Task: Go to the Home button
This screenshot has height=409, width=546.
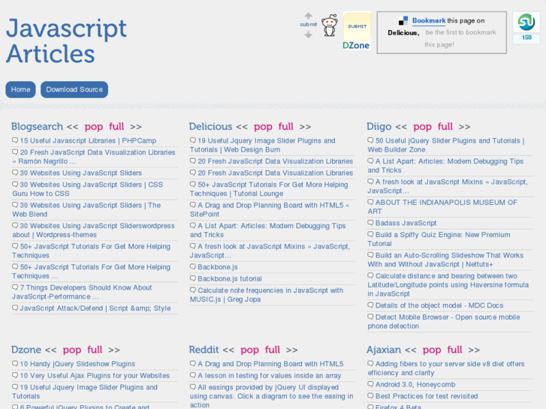Action: point(20,89)
